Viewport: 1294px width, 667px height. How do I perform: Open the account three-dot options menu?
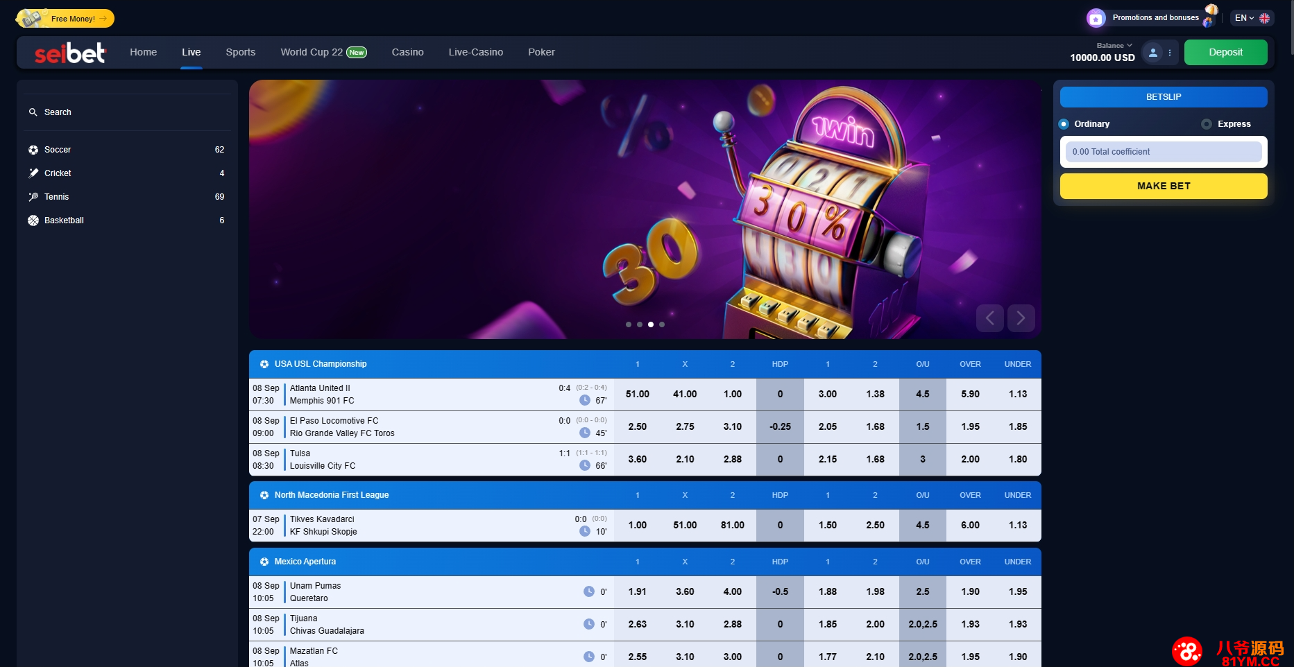1170,53
